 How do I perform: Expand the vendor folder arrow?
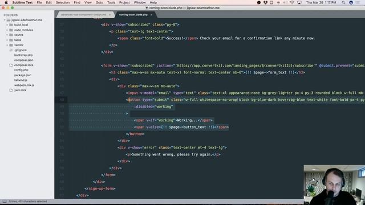7,45
